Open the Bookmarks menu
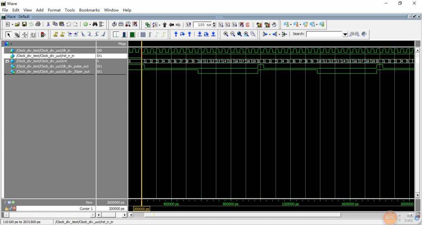This screenshot has width=422, height=225. point(89,10)
